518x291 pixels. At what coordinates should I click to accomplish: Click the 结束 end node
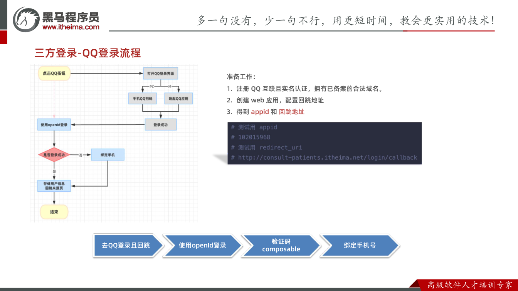tap(54, 212)
